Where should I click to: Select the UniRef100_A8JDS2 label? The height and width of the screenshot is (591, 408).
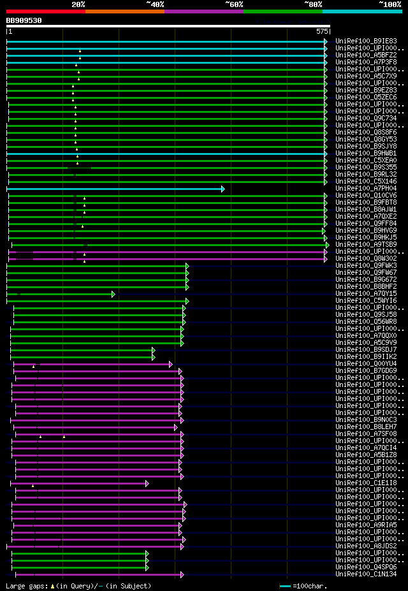(x=366, y=546)
